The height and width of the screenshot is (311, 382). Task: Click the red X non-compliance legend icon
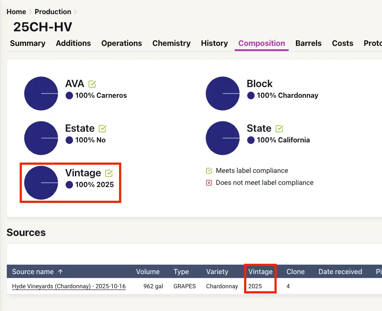pyautogui.click(x=209, y=183)
